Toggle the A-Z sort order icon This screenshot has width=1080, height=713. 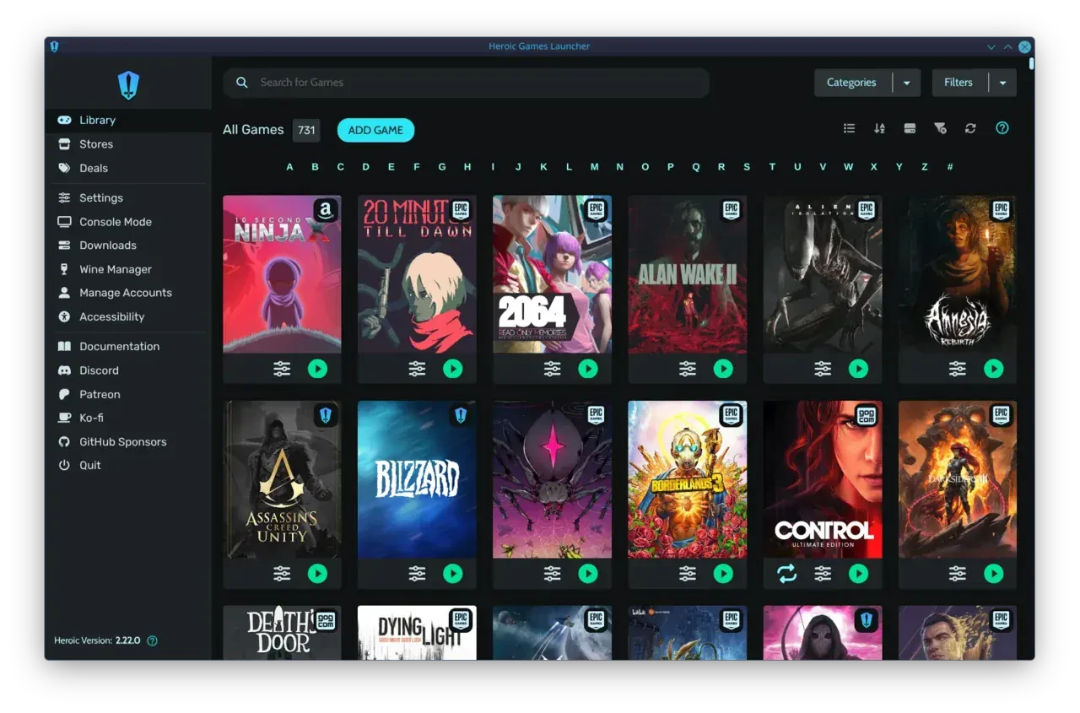(x=879, y=128)
